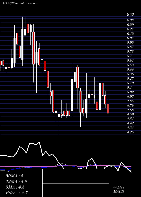This screenshot has width=141, height=197.
Task: Select the 6.04 price axis label
Action: [130, 38]
